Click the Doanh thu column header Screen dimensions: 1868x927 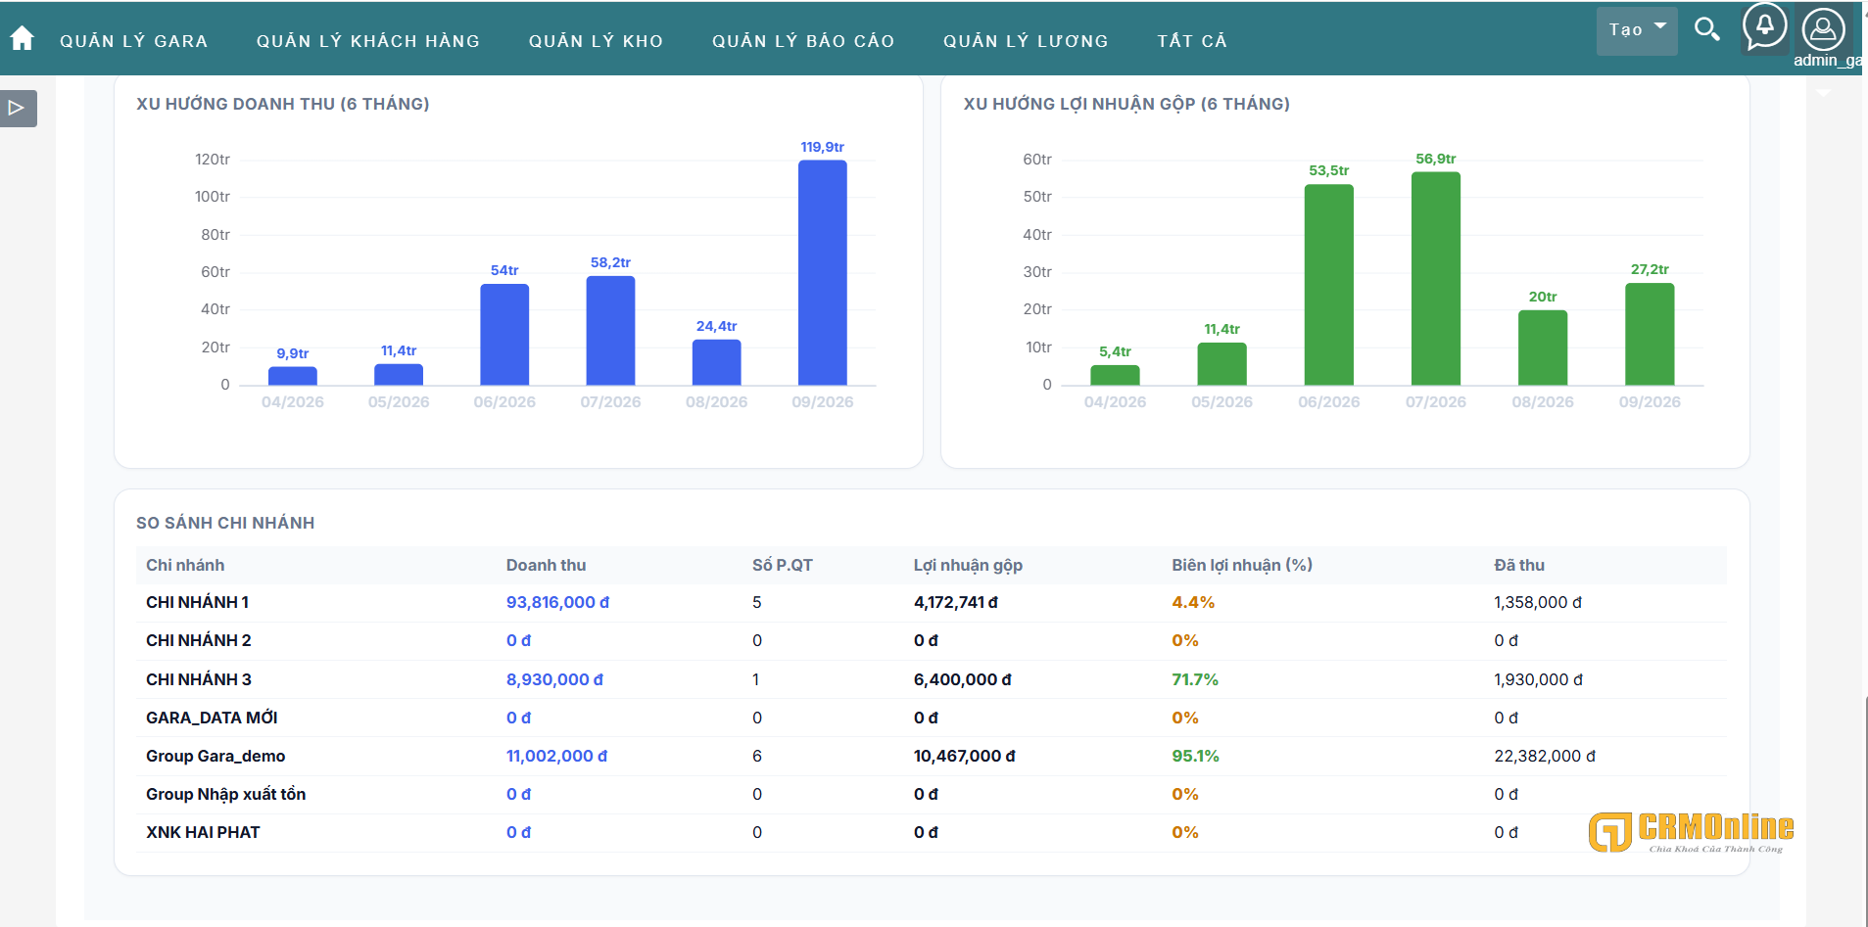546,566
